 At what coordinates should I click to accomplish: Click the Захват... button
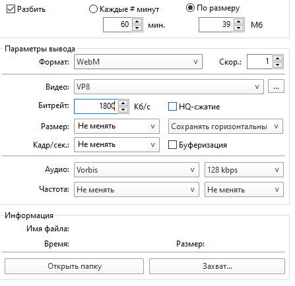coord(217,266)
